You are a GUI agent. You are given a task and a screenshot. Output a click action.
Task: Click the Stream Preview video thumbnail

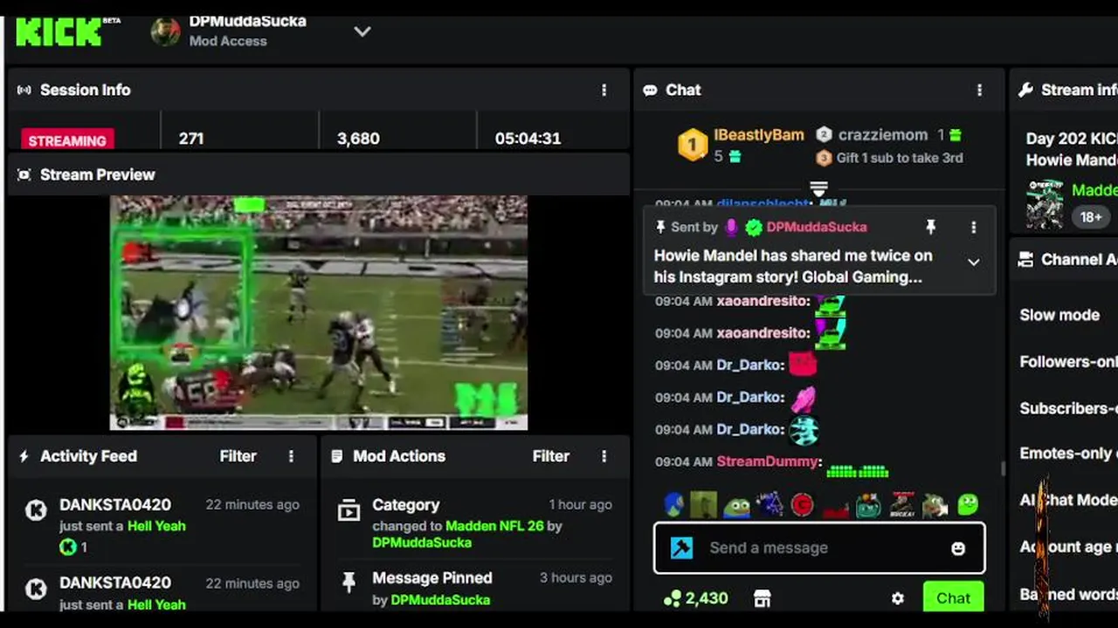click(319, 312)
